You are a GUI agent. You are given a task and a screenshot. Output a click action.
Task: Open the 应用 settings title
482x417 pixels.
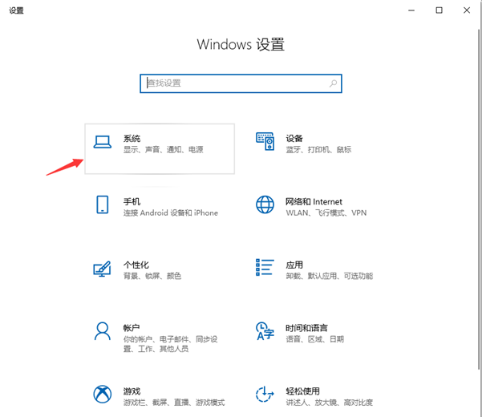294,265
